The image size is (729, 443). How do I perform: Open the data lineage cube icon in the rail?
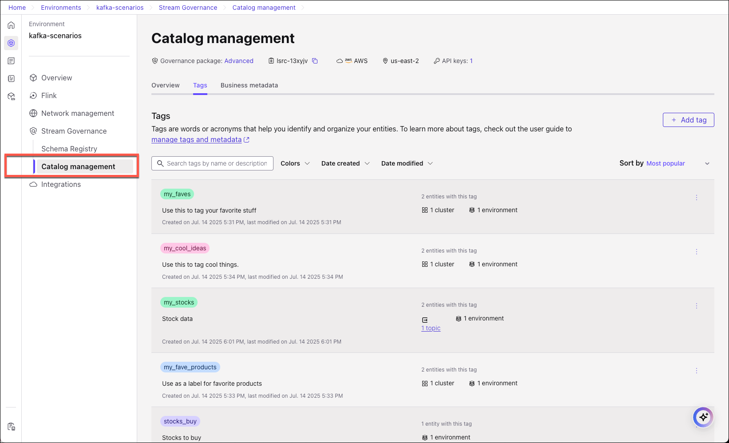(x=11, y=96)
